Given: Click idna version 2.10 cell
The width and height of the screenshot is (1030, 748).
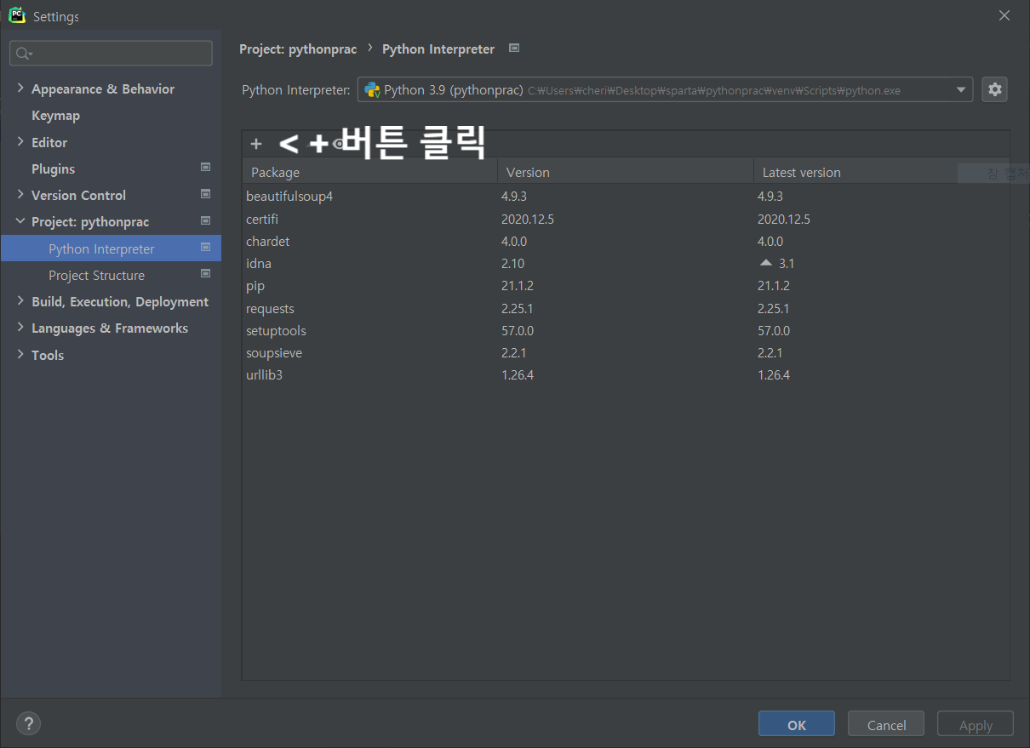Looking at the screenshot, I should (x=513, y=263).
